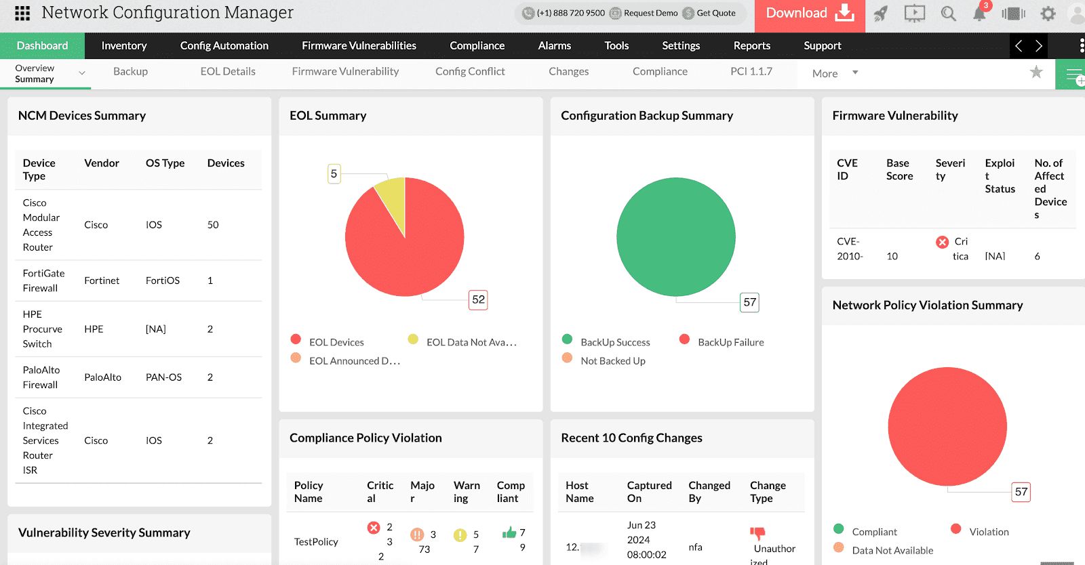Switch to the Changes sub-tab
The width and height of the screenshot is (1085, 565).
(568, 71)
